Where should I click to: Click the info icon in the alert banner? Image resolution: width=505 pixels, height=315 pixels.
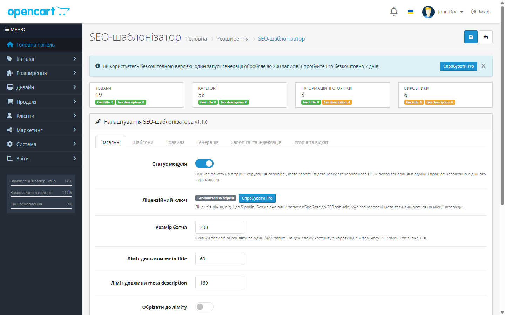point(98,66)
